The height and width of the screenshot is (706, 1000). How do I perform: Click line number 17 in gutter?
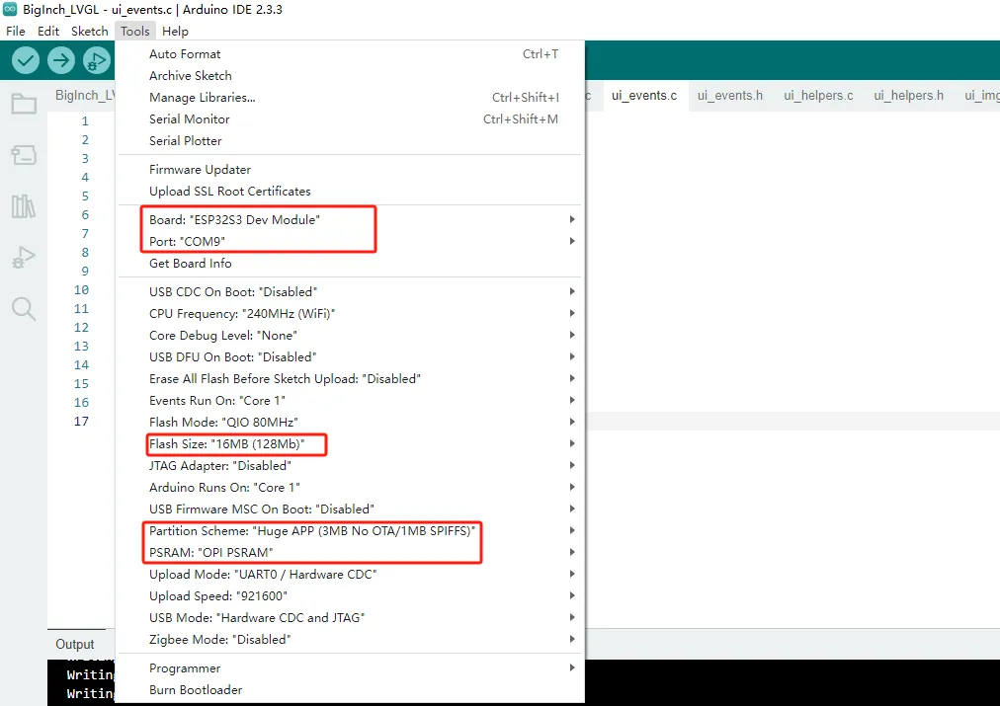tap(82, 422)
